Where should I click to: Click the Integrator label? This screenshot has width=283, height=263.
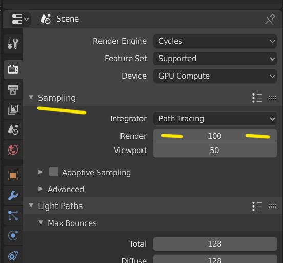pos(129,119)
